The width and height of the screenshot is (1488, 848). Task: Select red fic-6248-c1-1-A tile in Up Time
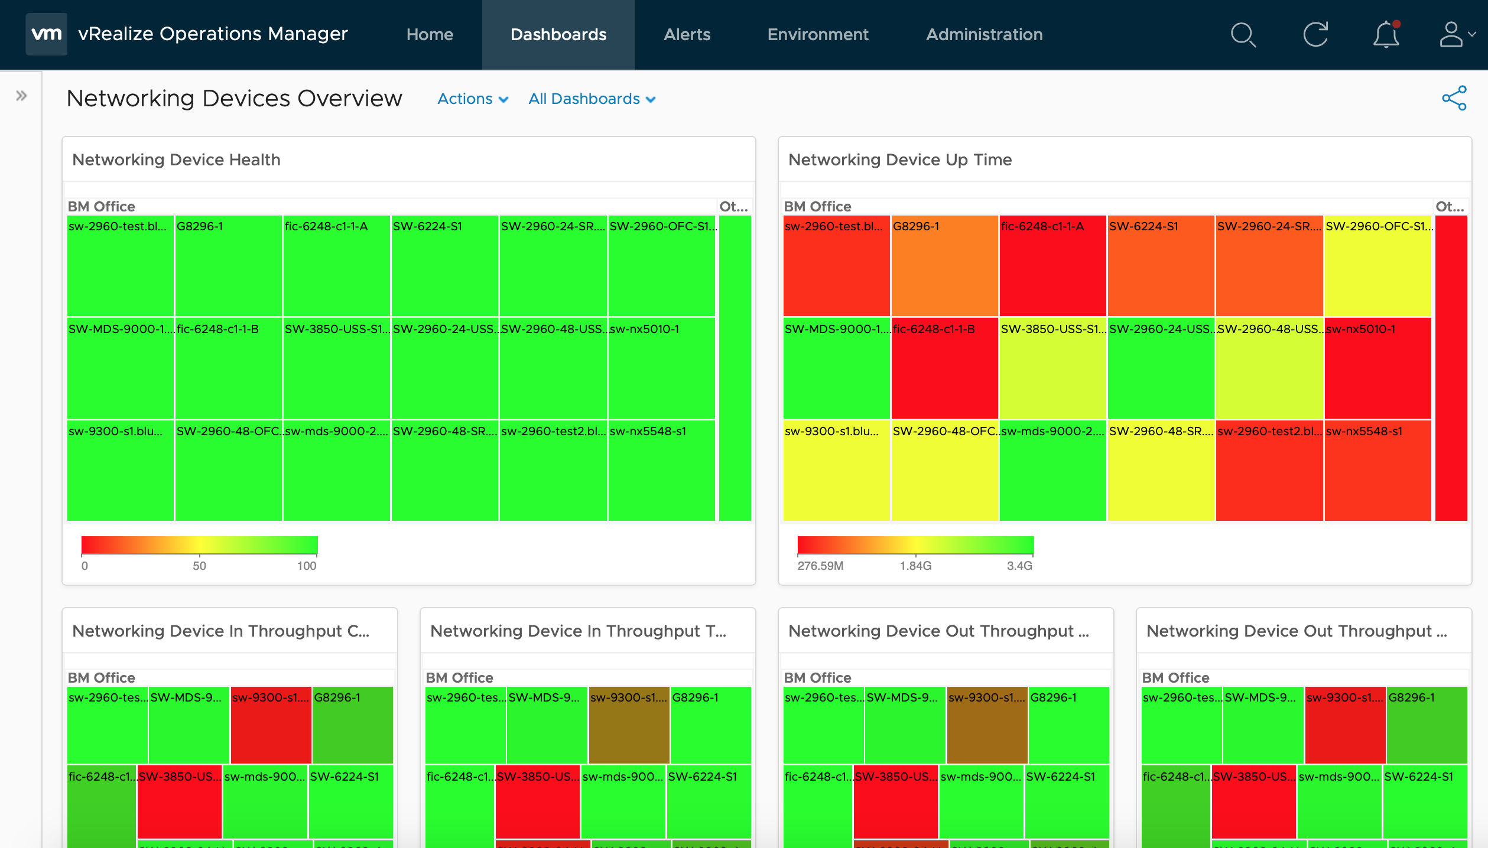(1053, 266)
